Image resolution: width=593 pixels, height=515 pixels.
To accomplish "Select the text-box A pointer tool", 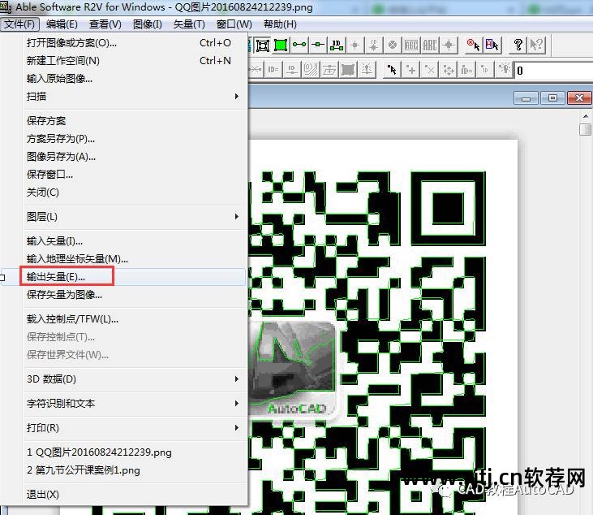I will click(492, 45).
